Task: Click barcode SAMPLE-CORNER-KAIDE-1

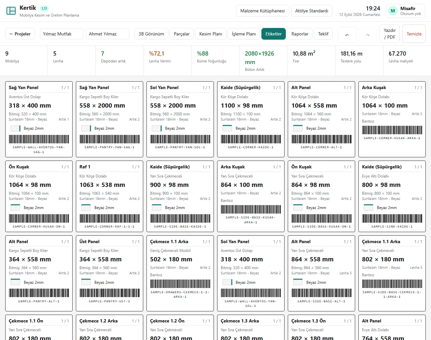Action: [x=251, y=139]
